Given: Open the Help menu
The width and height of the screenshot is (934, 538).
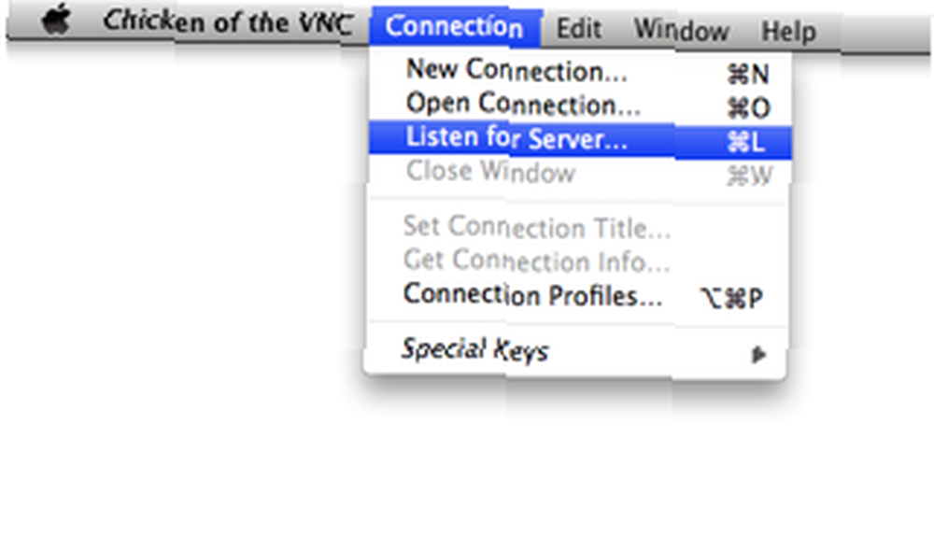Looking at the screenshot, I should pyautogui.click(x=788, y=31).
